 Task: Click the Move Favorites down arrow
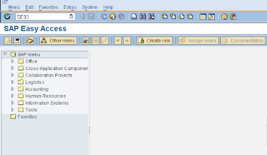118,41
